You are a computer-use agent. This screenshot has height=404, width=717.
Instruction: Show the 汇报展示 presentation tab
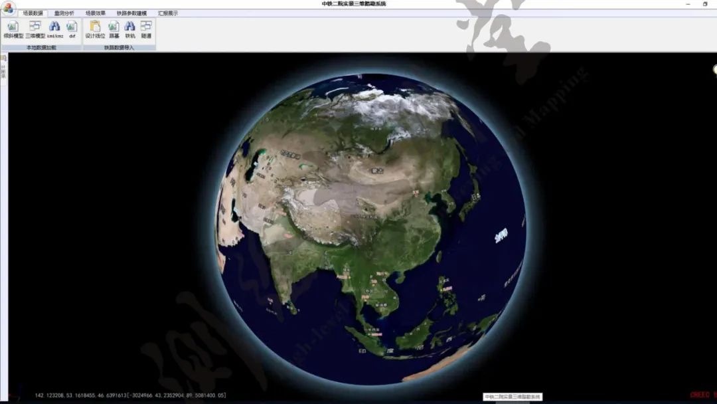168,13
